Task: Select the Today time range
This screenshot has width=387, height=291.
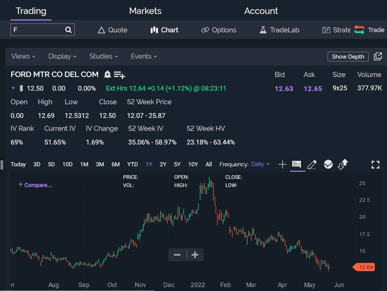Action: coord(18,164)
